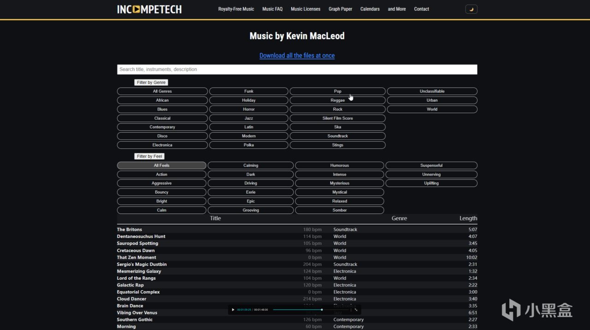The image size is (590, 330).
Task: Filter by Eerie feel
Action: [251, 192]
